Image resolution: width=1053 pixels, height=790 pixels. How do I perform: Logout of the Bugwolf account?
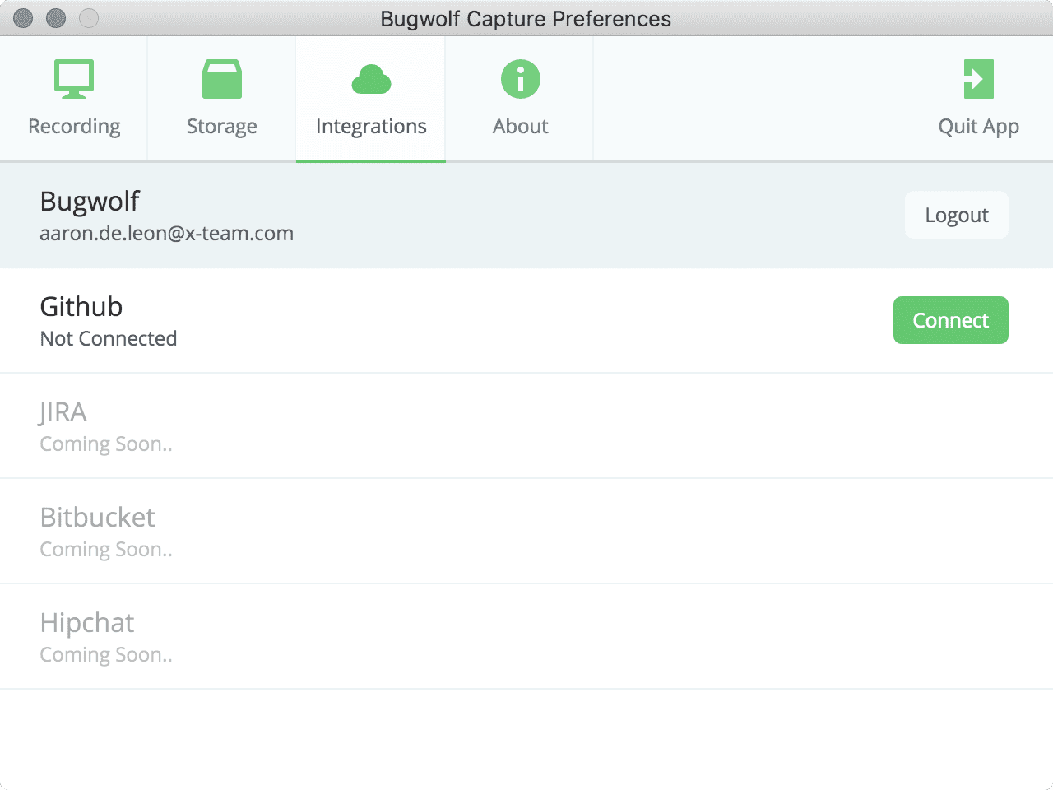[x=956, y=215]
